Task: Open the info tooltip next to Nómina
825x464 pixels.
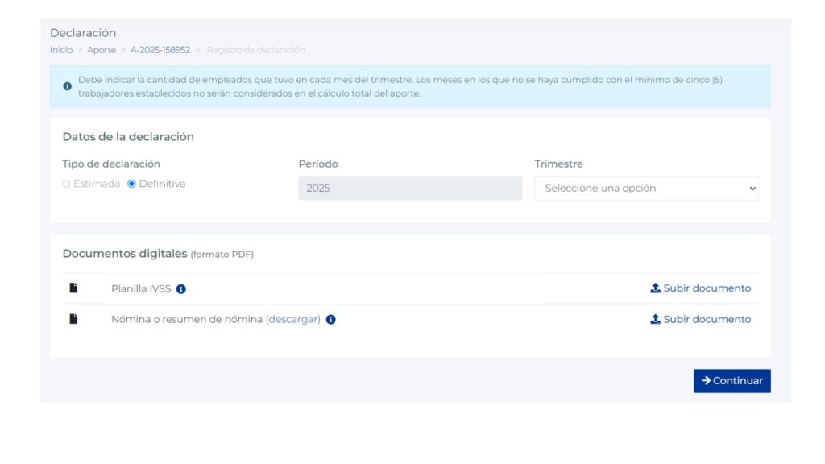Action: (331, 319)
